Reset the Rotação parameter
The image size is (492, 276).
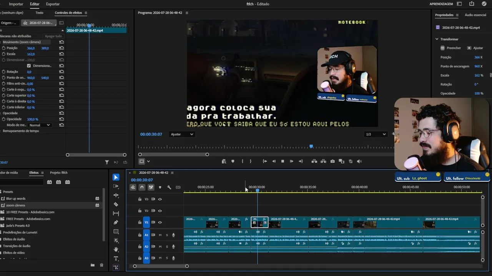pos(61,72)
